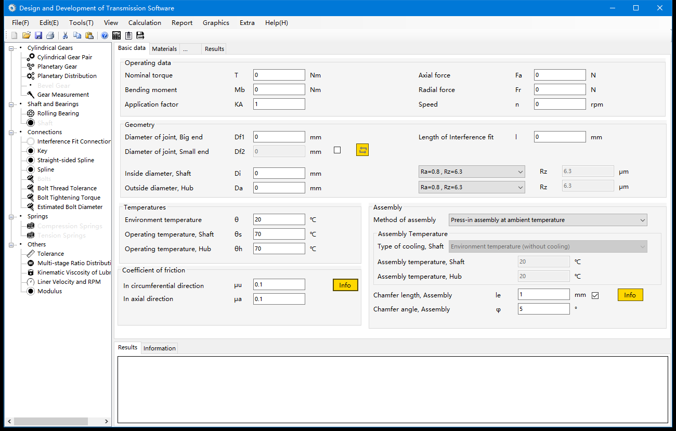
Task: Switch to the Materials tab
Action: pyautogui.click(x=164, y=49)
